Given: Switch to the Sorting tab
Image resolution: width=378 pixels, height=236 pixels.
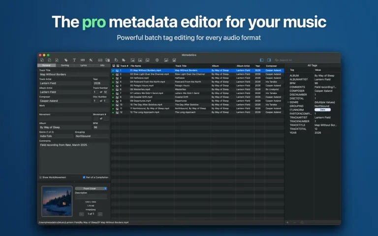Looking at the screenshot, I should [x=65, y=65].
